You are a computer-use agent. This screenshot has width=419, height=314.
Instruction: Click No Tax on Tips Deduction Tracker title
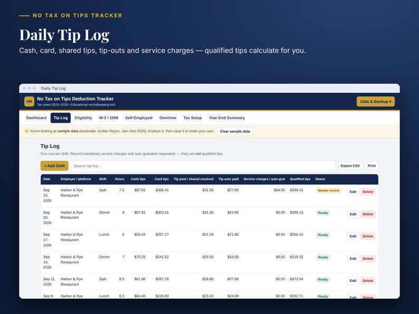[x=75, y=99]
